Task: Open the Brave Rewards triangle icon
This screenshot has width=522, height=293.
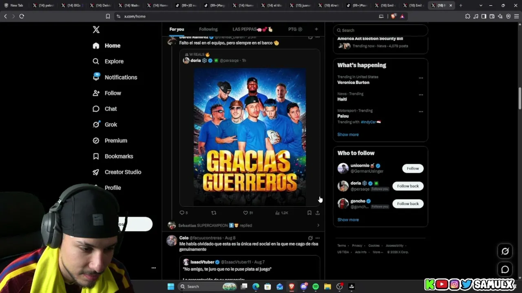Action: point(402,16)
